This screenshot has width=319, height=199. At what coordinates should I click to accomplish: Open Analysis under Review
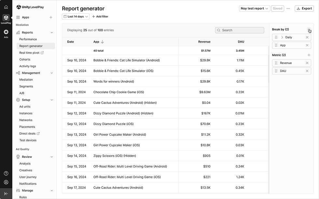click(25, 164)
